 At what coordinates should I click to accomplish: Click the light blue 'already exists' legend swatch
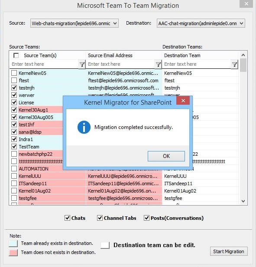(13, 244)
